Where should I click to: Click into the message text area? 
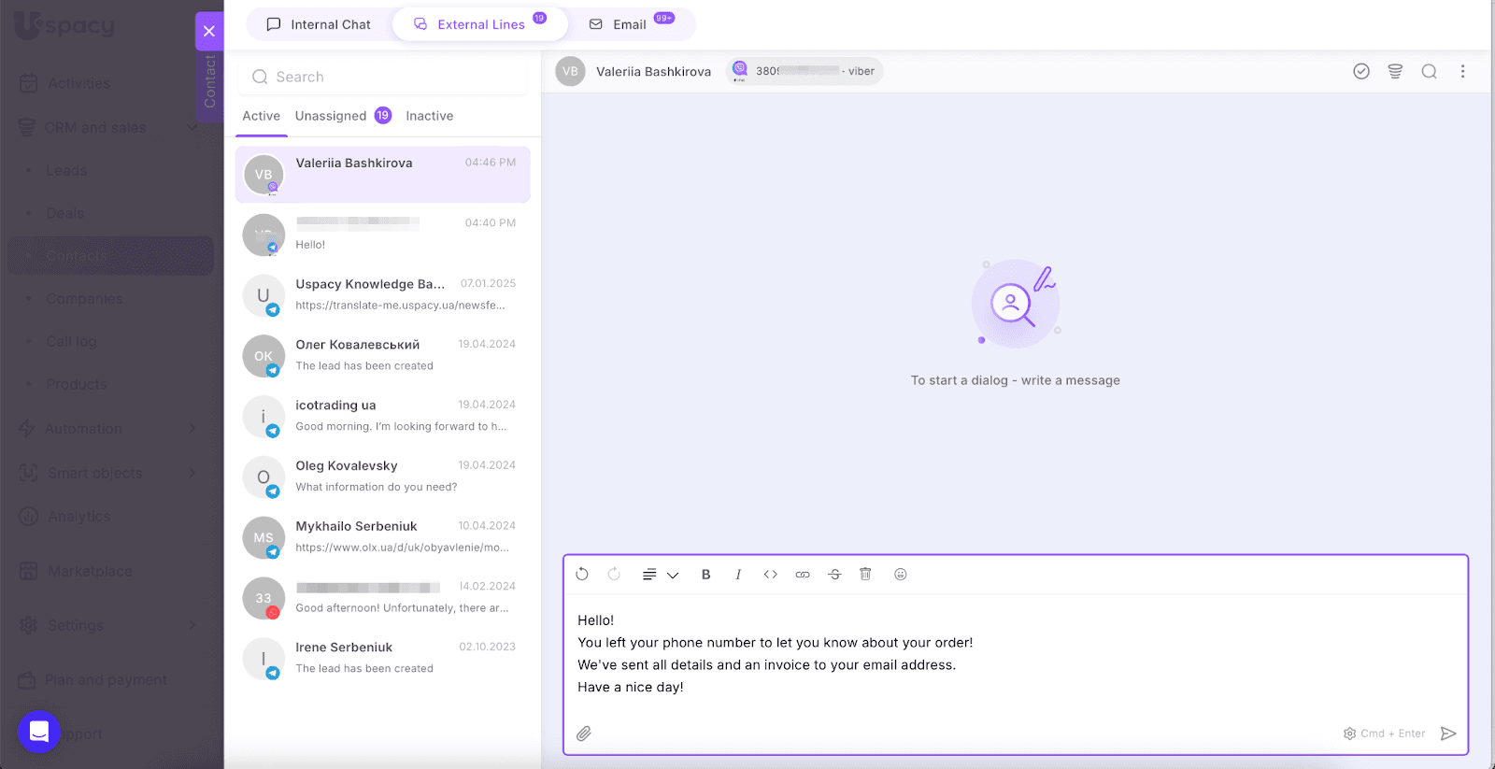(1016, 654)
